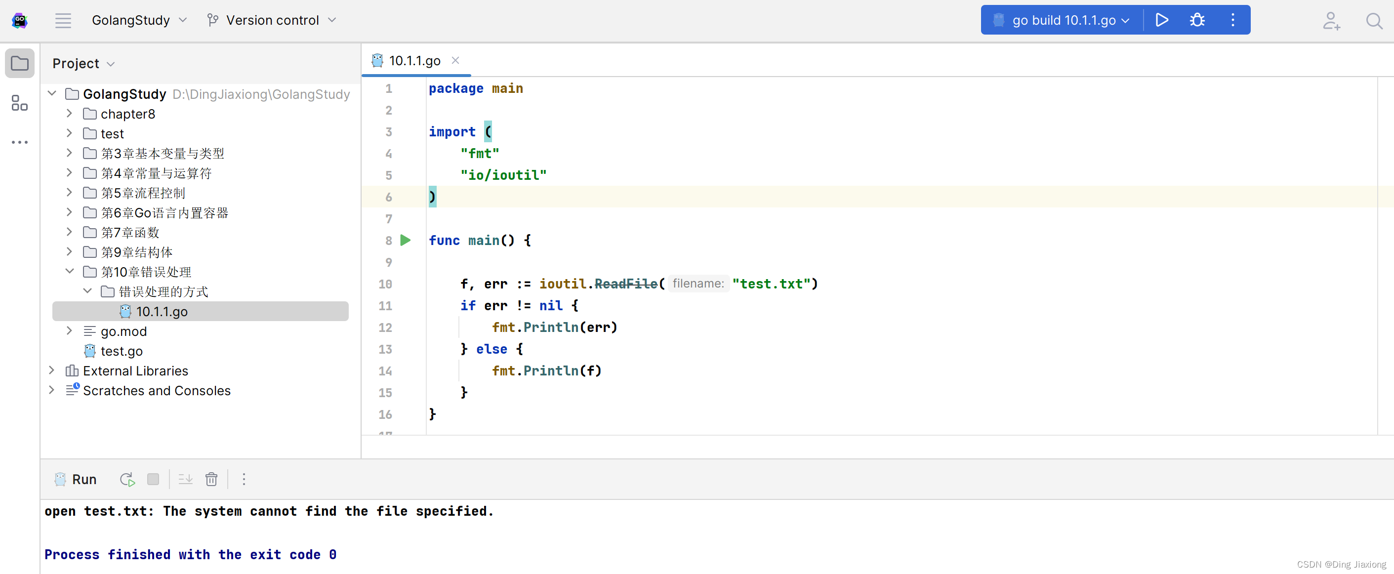Expand the chapter8 folder

point(69,114)
